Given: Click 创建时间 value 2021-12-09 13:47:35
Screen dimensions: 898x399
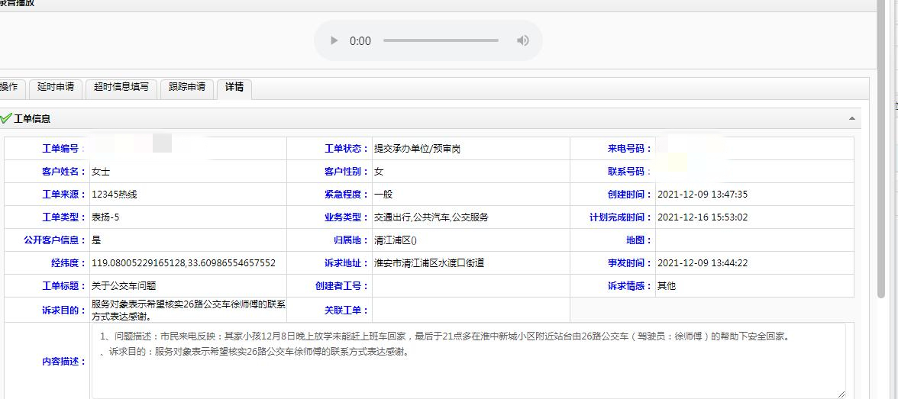Looking at the screenshot, I should coord(703,195).
